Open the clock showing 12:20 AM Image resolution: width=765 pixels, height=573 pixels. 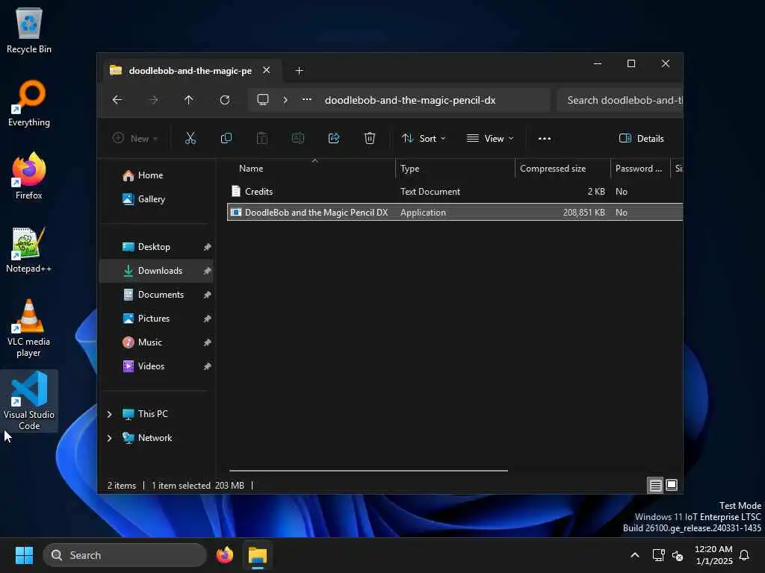click(713, 555)
